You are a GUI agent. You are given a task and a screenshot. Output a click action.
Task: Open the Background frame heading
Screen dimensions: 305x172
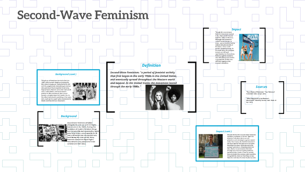coord(69,116)
